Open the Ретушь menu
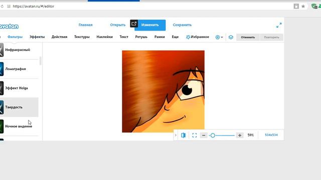Screen dimensions: 321x180 tap(141, 37)
